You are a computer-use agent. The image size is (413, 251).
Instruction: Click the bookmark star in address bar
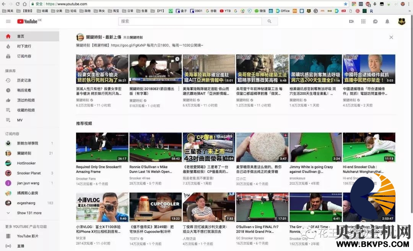(345, 4)
